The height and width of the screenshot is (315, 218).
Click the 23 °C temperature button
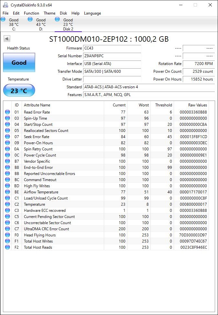coord(19,91)
